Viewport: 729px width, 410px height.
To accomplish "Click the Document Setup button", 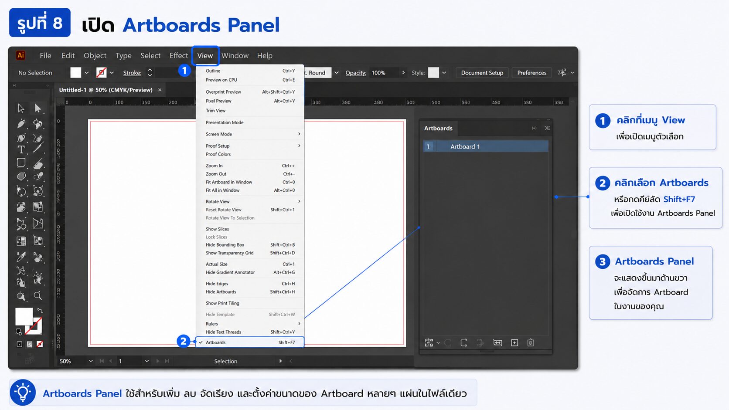I will [x=482, y=73].
